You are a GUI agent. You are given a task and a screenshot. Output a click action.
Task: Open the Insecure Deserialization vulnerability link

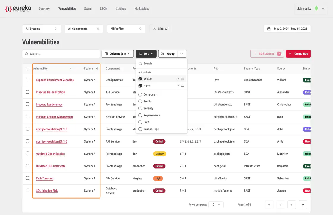[50, 92]
